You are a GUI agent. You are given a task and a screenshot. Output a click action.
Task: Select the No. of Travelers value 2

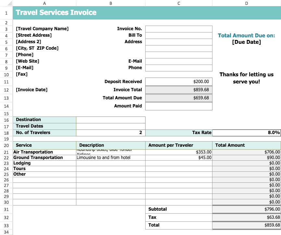[x=111, y=133]
